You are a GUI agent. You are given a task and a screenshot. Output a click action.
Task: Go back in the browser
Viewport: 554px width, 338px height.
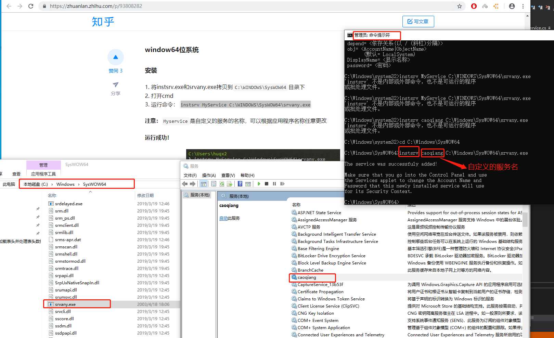coord(9,6)
